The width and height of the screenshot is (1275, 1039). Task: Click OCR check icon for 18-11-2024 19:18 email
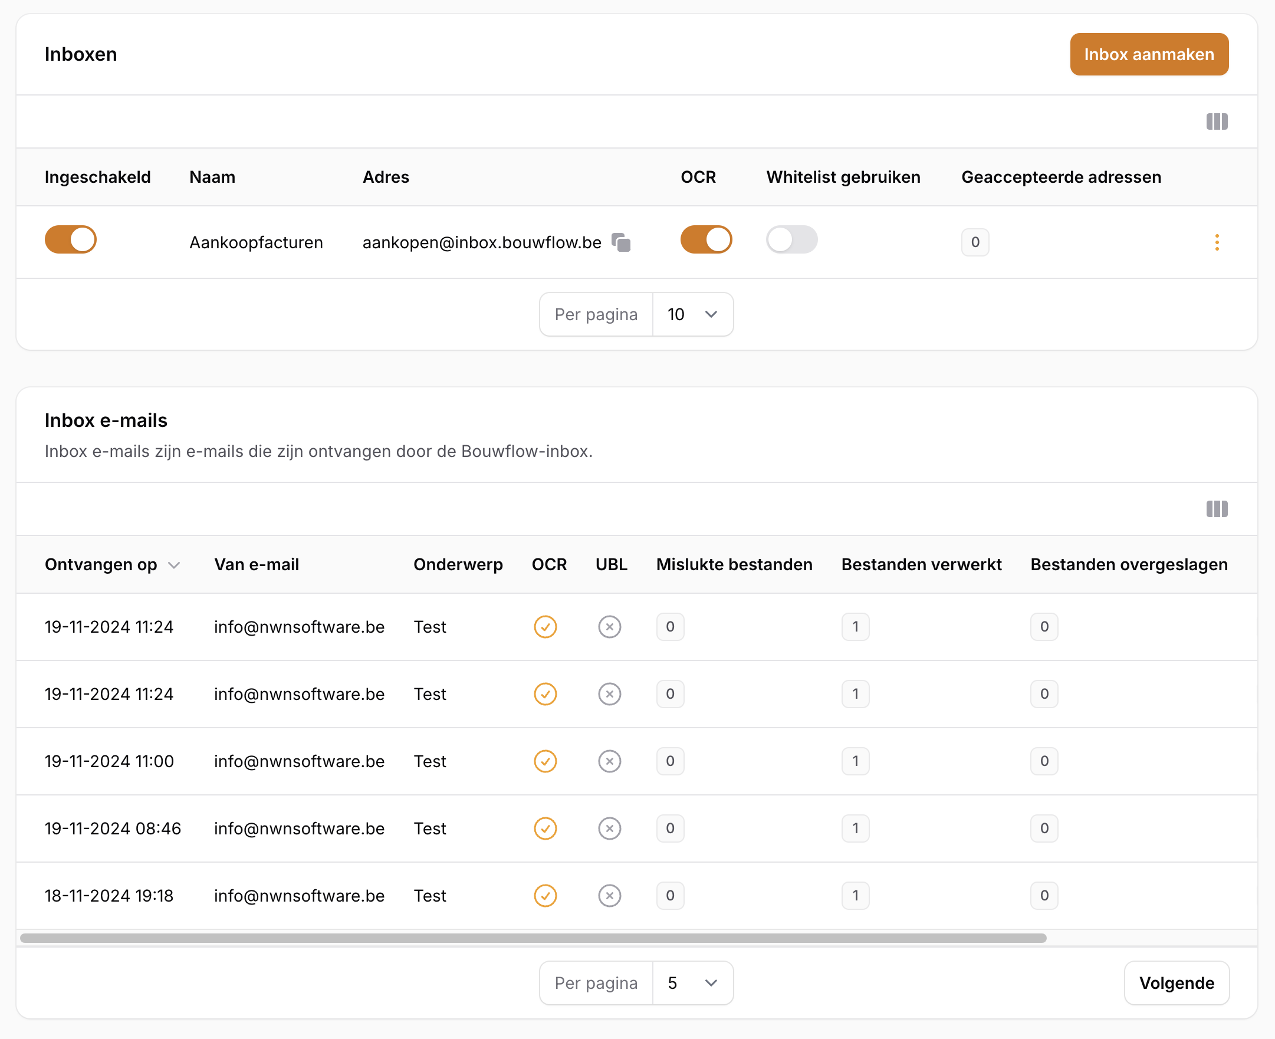545,895
